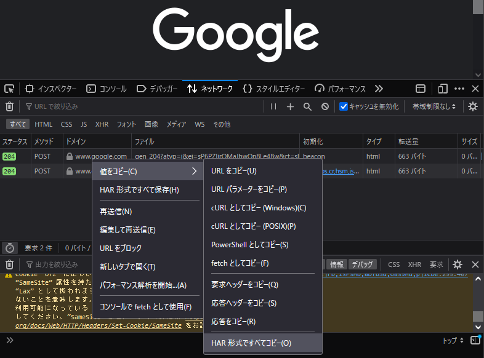Open devtools three-dot options menu
This screenshot has height=358, width=484.
[459, 89]
